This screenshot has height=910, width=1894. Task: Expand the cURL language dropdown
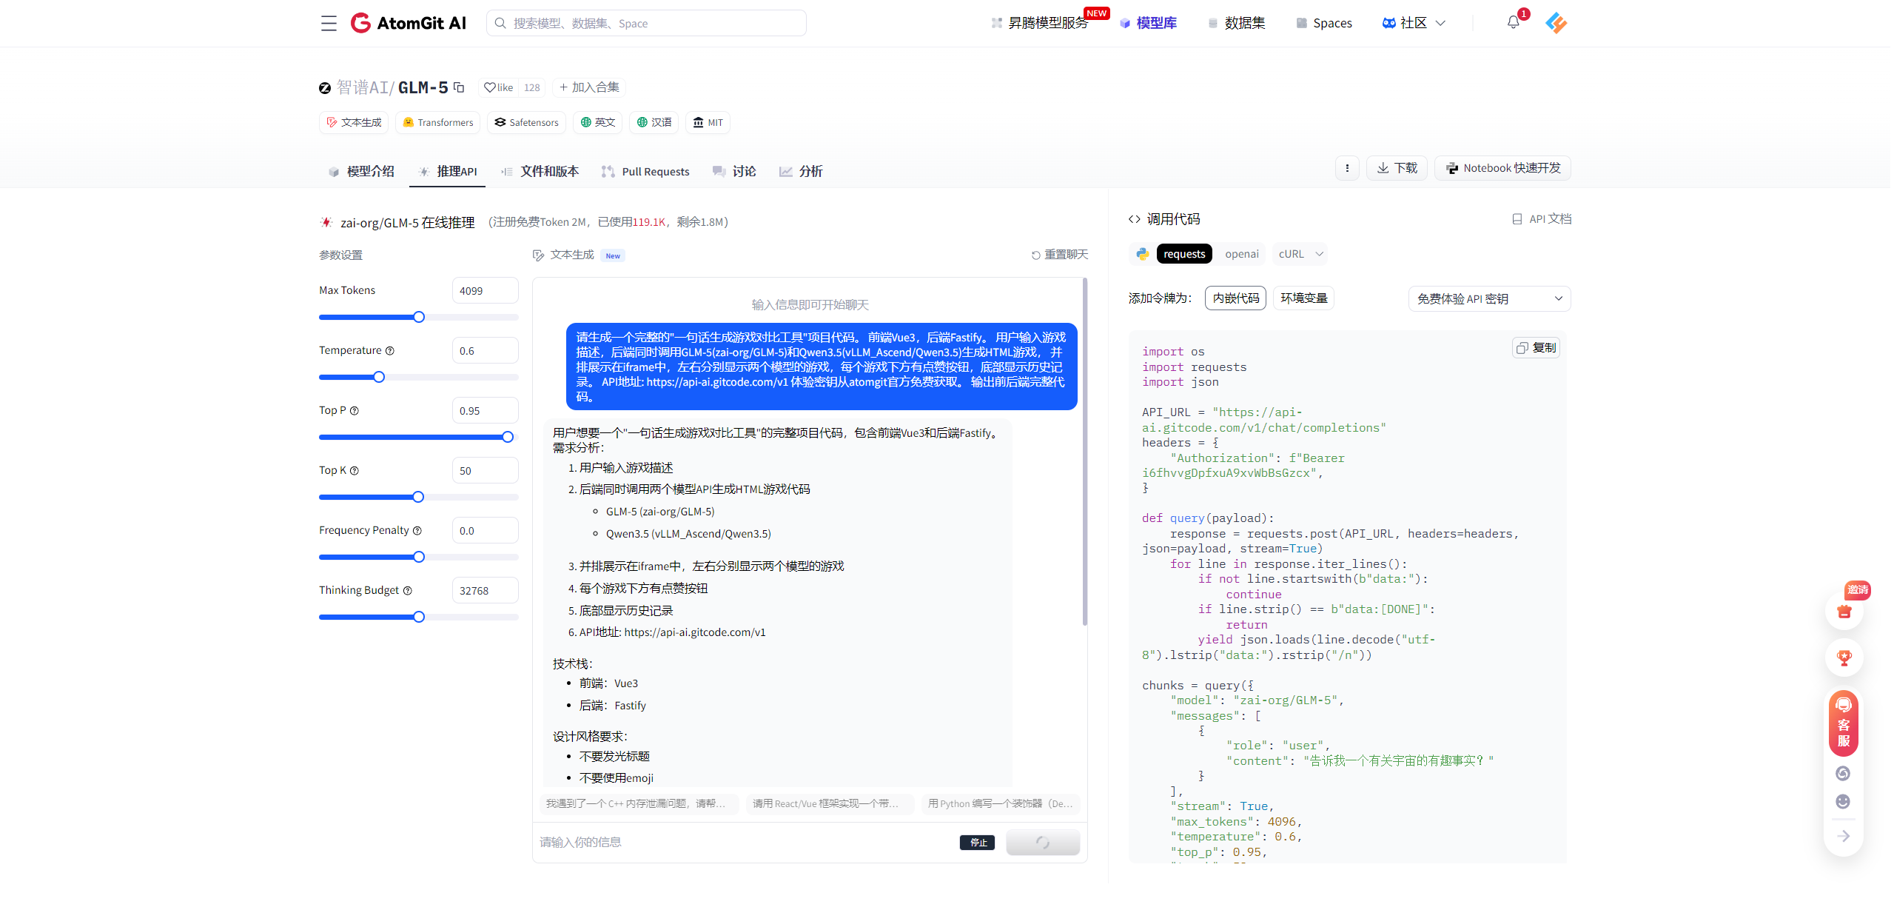1300,254
